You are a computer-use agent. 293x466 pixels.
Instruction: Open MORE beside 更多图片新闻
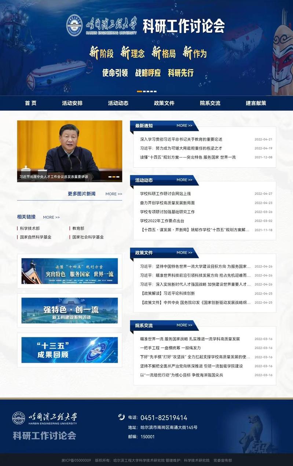[x=114, y=194]
